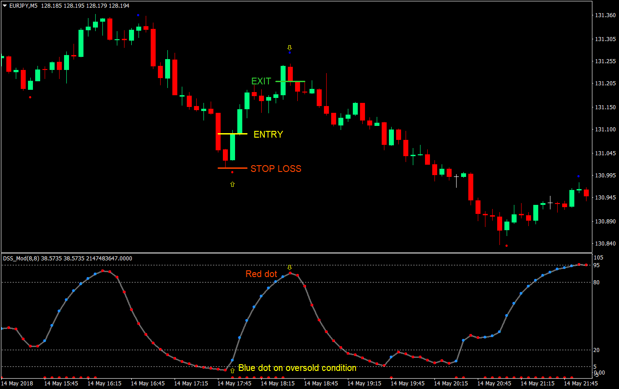The width and height of the screenshot is (619, 389).
Task: Click the down arrow above the DSS indicator peak
Action: [x=290, y=267]
